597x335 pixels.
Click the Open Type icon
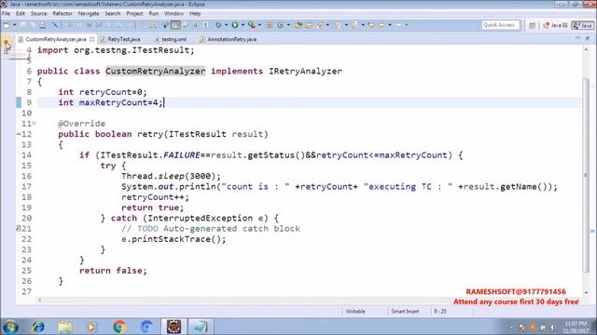(298, 25)
